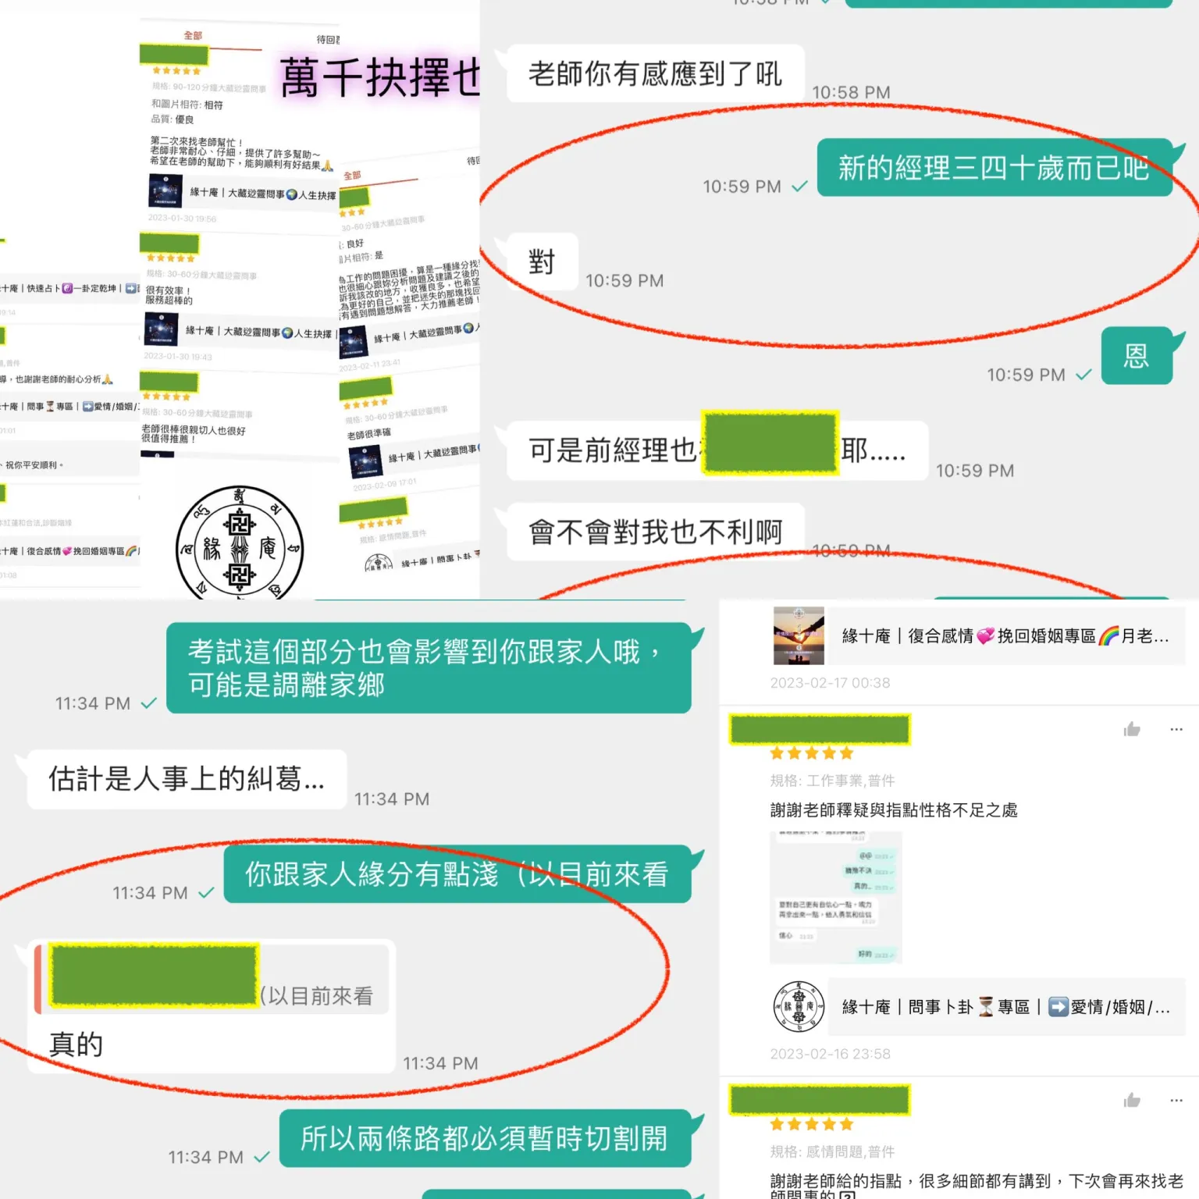The width and height of the screenshot is (1199, 1199).
Task: Tap the quoted reply above 真的
Action: 212,979
